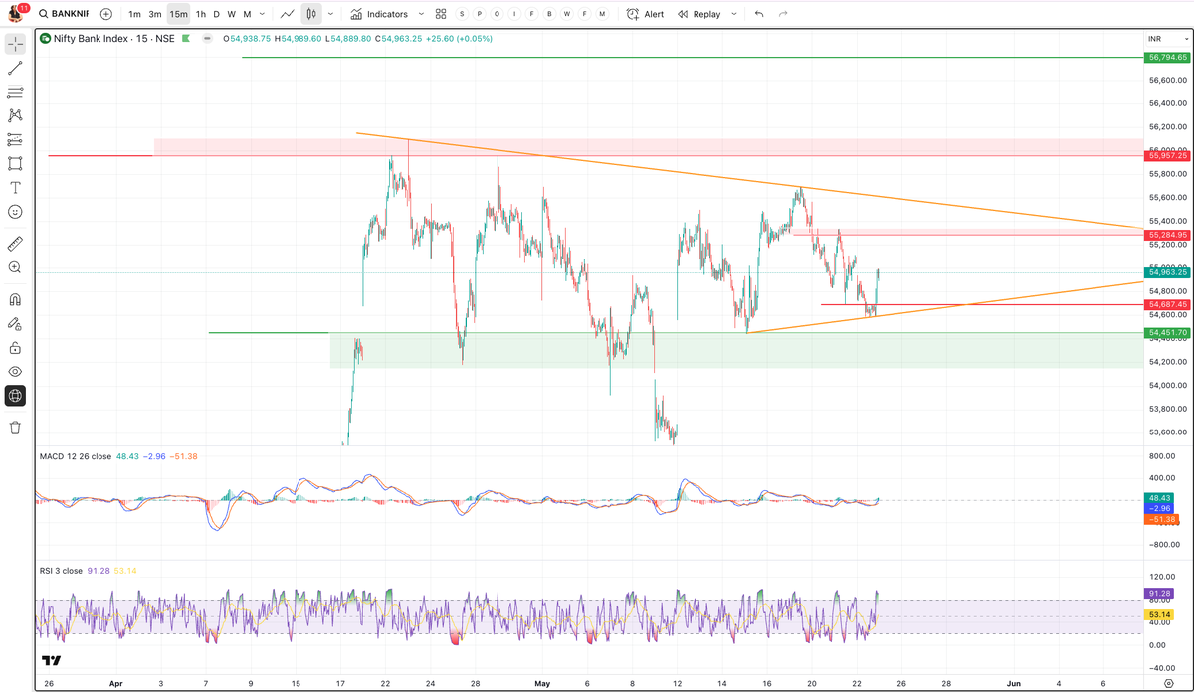Viewport: 1194px width, 692px height.
Task: Open the long position forecasting tool
Action: 15,140
